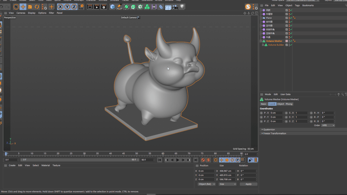Open the Volume Builder green blobs icon
The image size is (347, 195).
(x=147, y=7)
